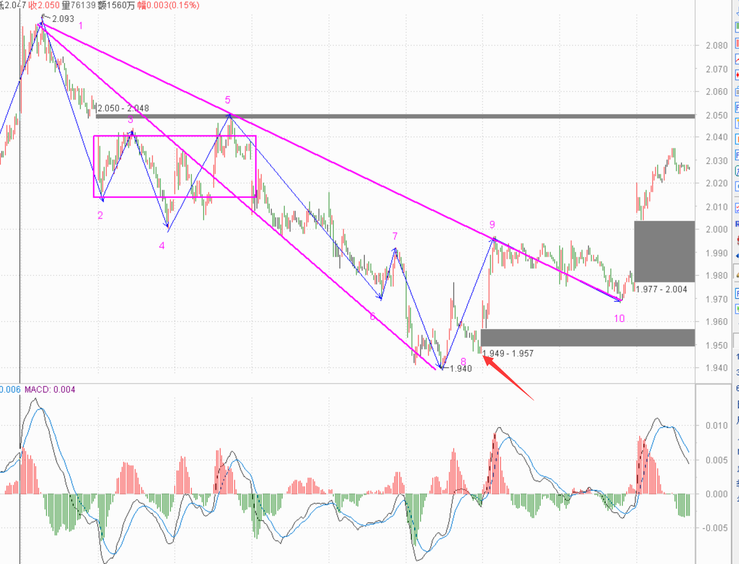Image resolution: width=739 pixels, height=564 pixels.
Task: Click the red lines icon in right toolbar
Action: [737, 43]
